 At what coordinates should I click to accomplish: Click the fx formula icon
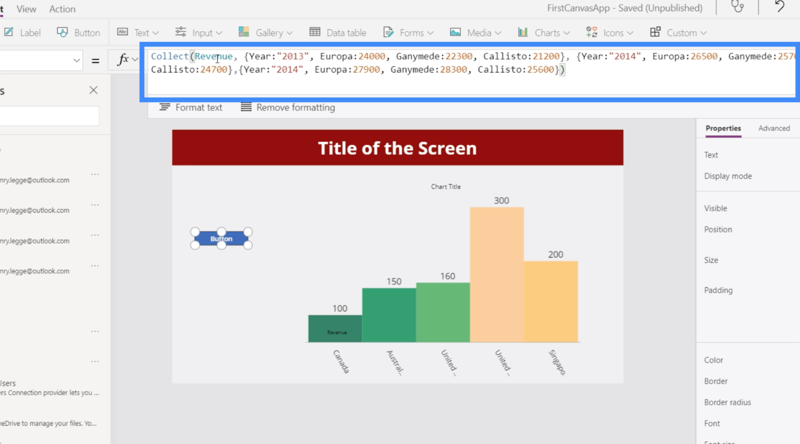tap(123, 59)
